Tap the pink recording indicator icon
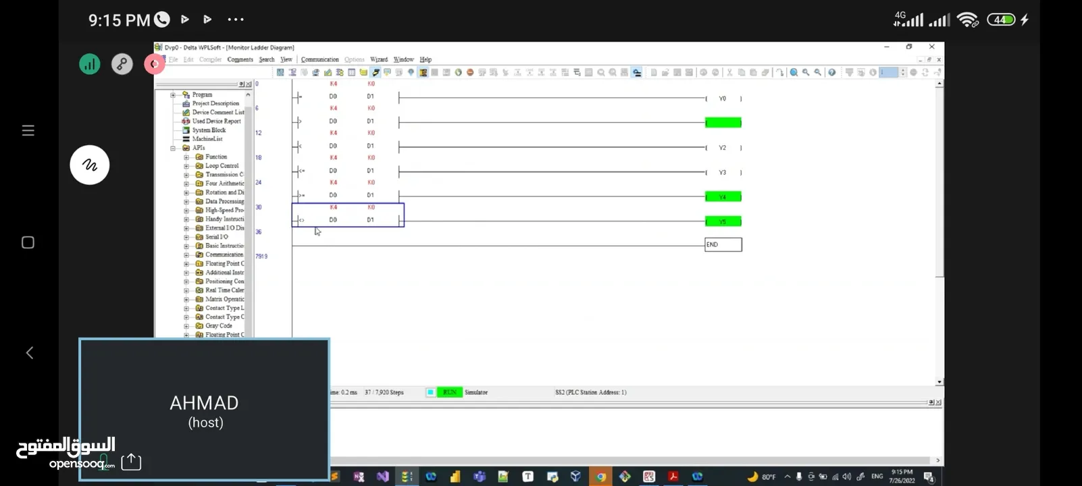The height and width of the screenshot is (486, 1082). pyautogui.click(x=155, y=64)
